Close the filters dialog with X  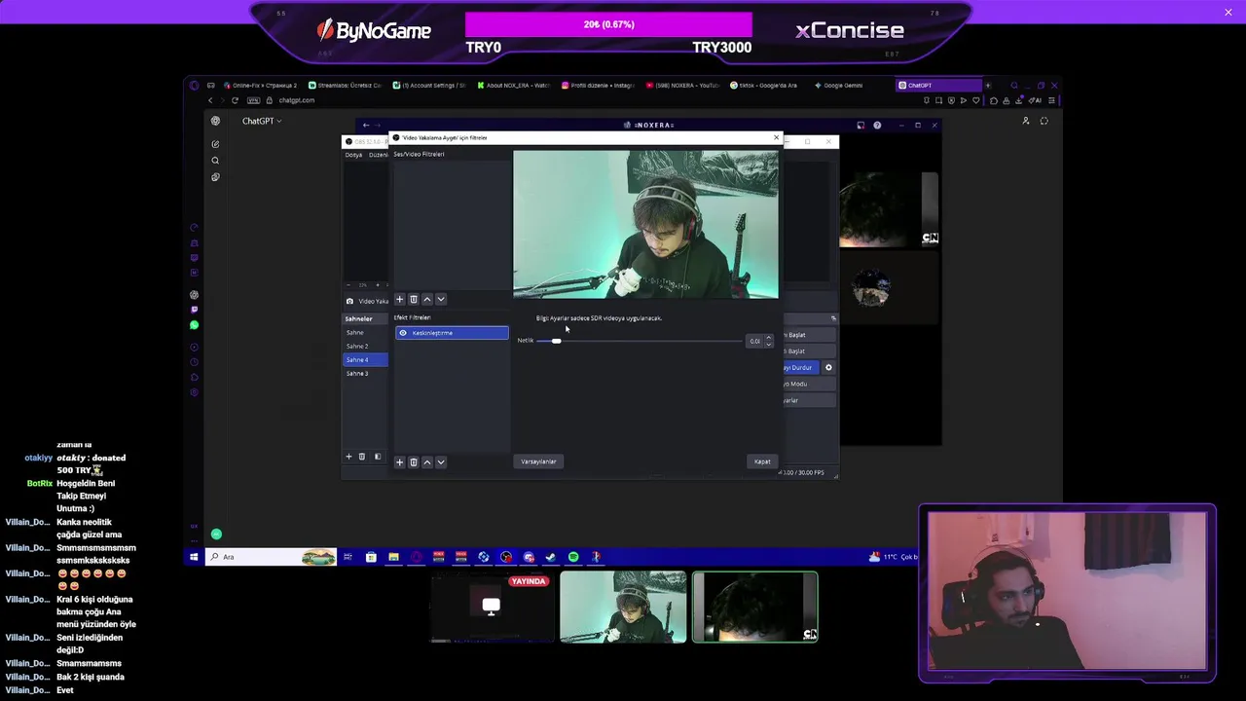tap(776, 137)
